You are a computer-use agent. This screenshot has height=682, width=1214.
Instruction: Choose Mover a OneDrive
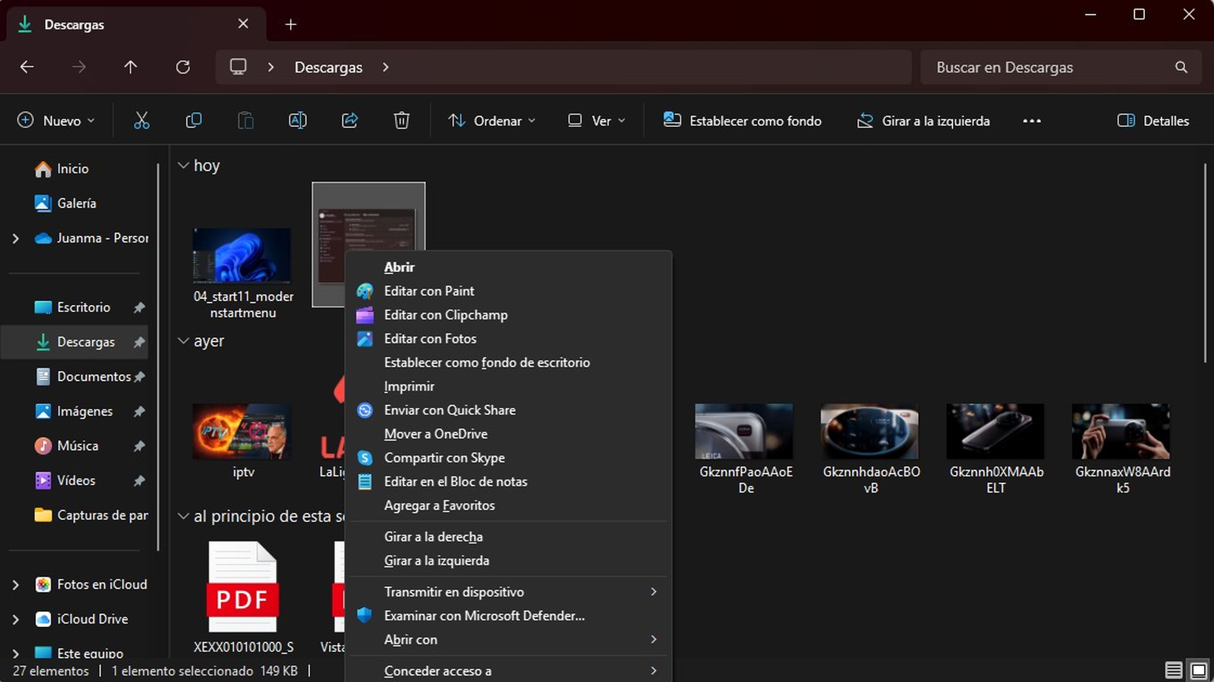click(x=508, y=434)
